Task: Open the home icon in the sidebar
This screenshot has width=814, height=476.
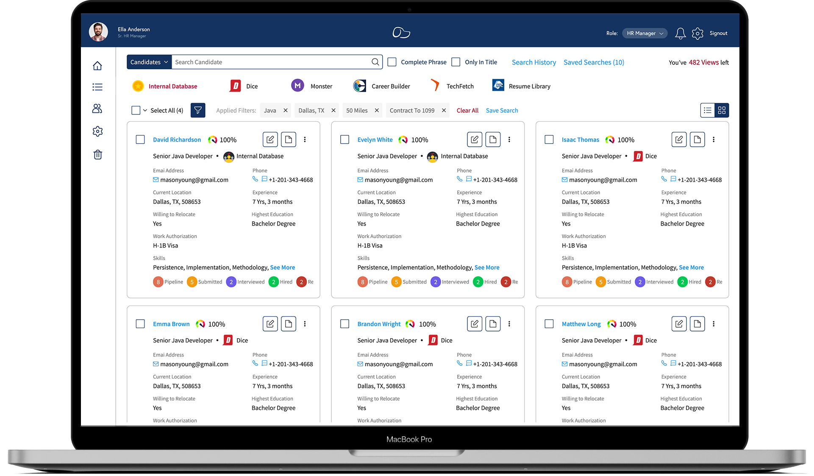Action: [97, 65]
